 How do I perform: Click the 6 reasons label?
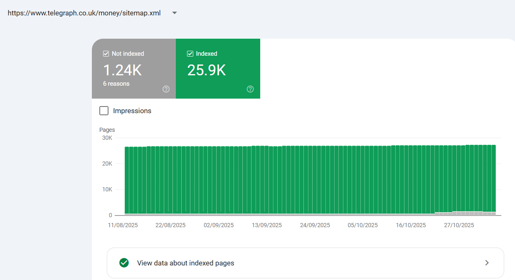pyautogui.click(x=116, y=83)
